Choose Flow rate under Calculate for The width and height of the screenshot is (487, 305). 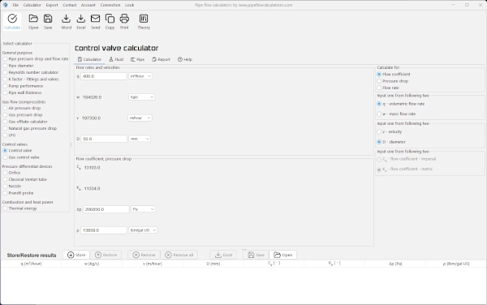pos(388,88)
